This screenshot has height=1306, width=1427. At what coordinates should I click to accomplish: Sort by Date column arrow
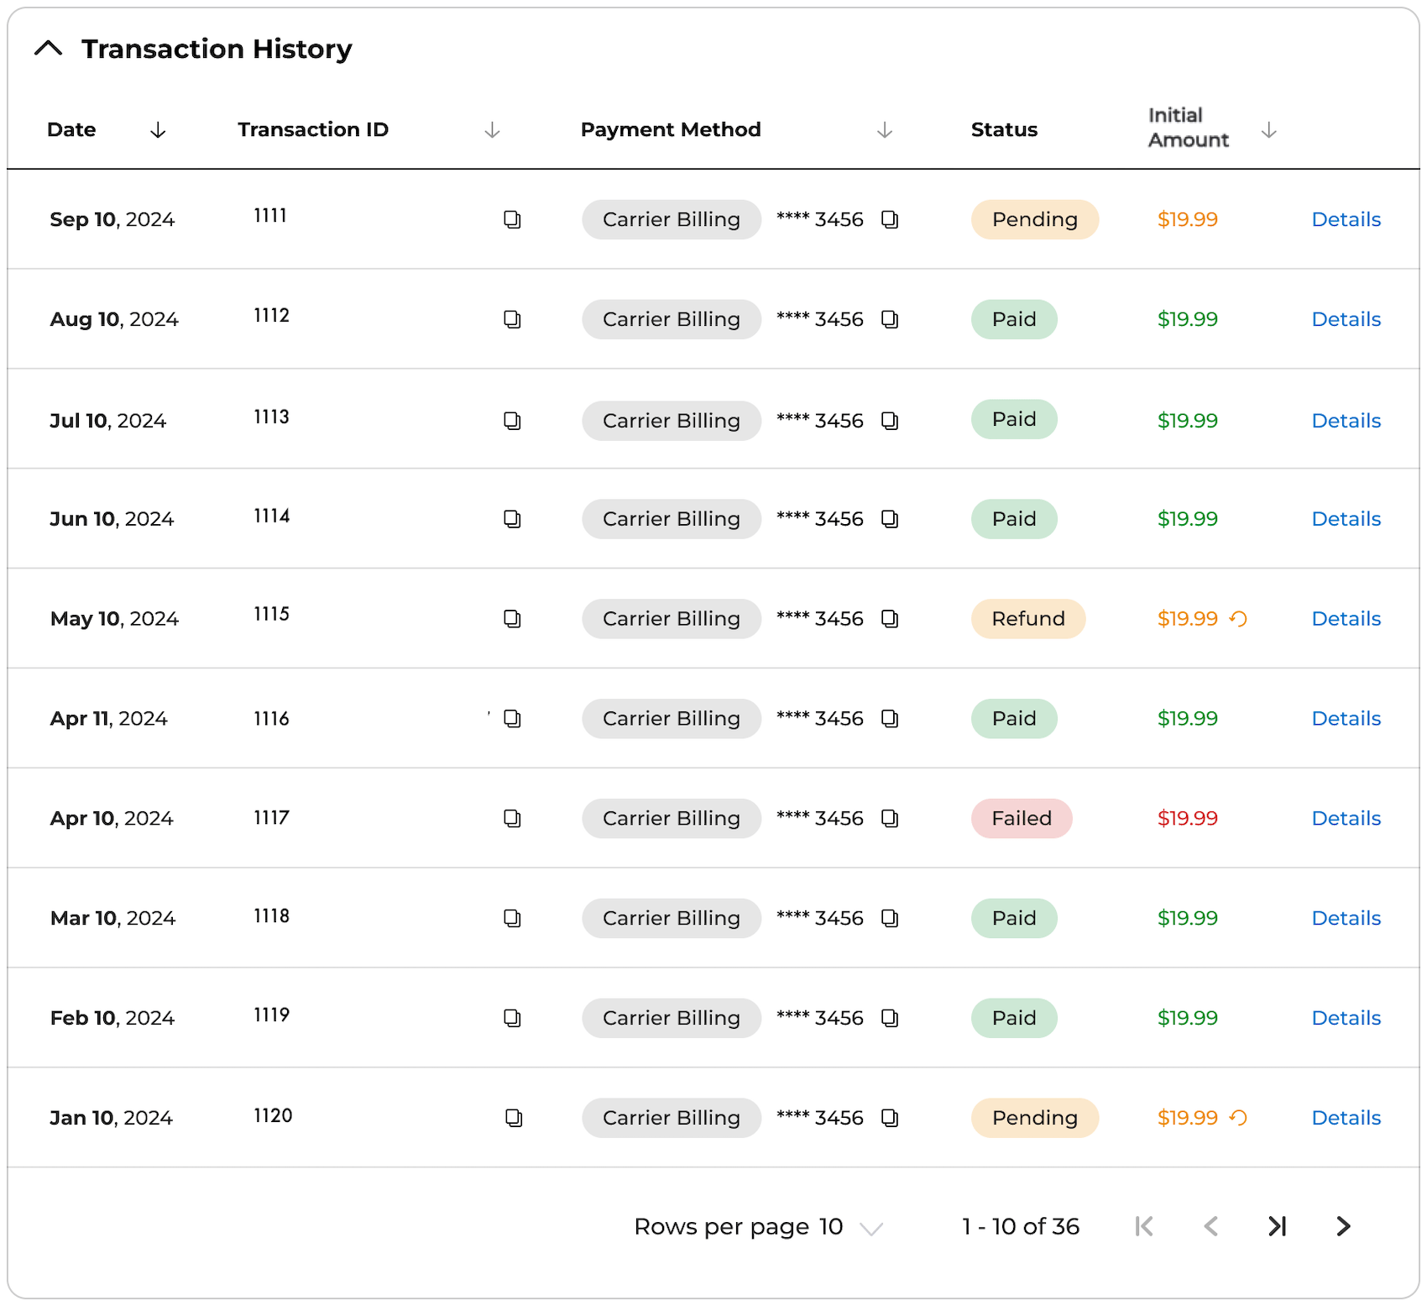[158, 130]
